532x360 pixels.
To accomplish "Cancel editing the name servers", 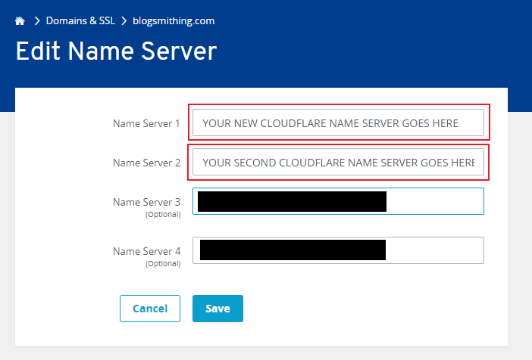I will click(x=150, y=309).
